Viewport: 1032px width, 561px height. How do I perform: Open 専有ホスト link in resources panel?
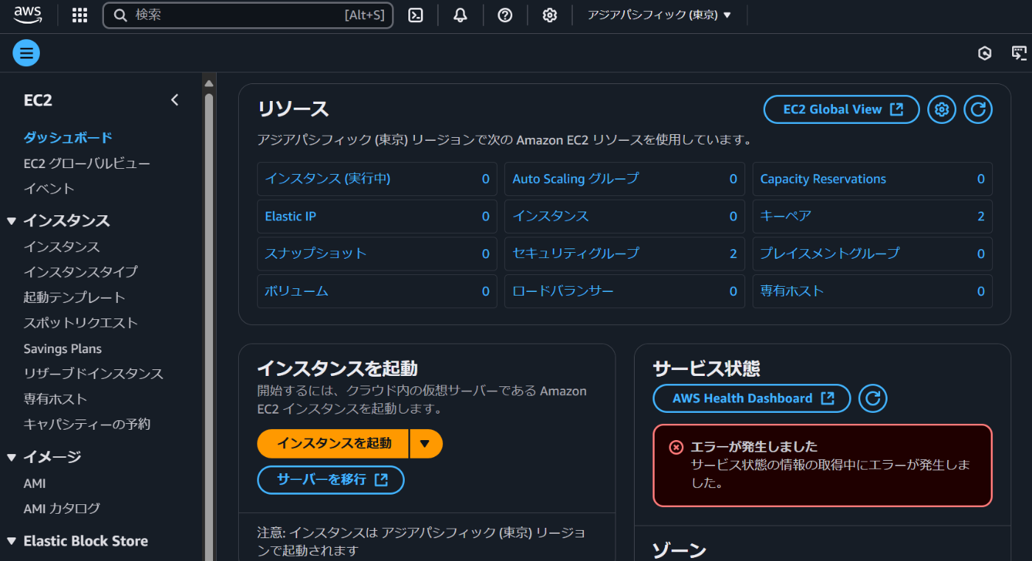pos(792,291)
